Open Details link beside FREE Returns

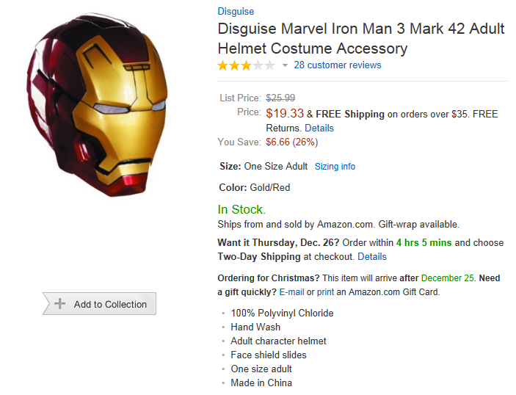click(319, 128)
